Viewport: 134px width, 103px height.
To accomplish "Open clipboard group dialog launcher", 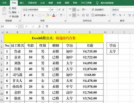I will (x=20, y=21).
